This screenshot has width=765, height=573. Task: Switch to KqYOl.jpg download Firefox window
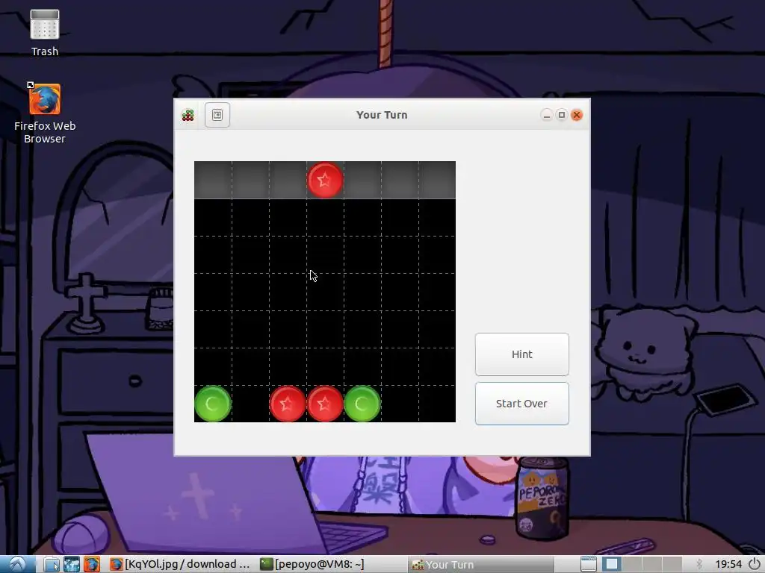click(179, 564)
